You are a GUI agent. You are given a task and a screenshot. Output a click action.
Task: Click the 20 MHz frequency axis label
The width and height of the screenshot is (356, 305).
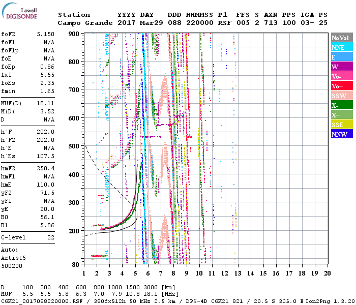(x=327, y=273)
